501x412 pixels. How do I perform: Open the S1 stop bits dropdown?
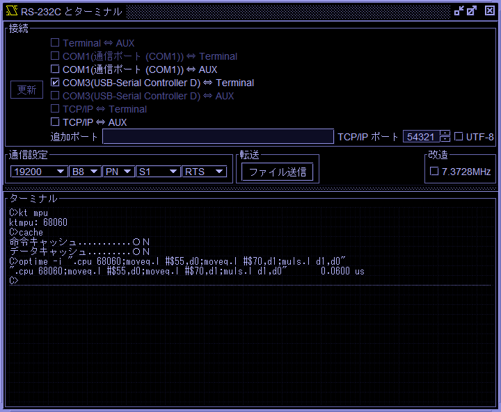[159, 172]
